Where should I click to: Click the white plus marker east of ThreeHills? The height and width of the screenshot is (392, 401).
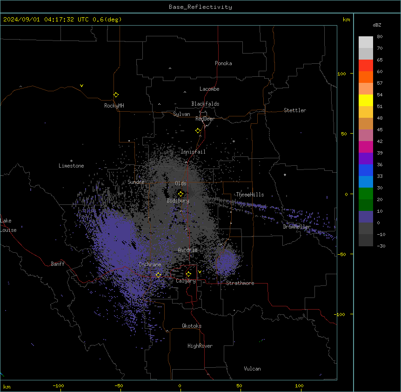click(x=285, y=175)
